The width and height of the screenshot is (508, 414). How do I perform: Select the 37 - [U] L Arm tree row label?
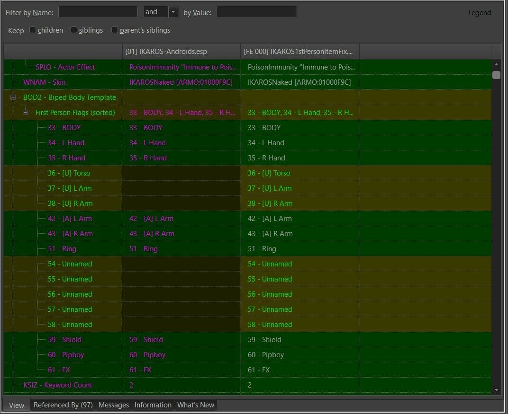pos(70,188)
